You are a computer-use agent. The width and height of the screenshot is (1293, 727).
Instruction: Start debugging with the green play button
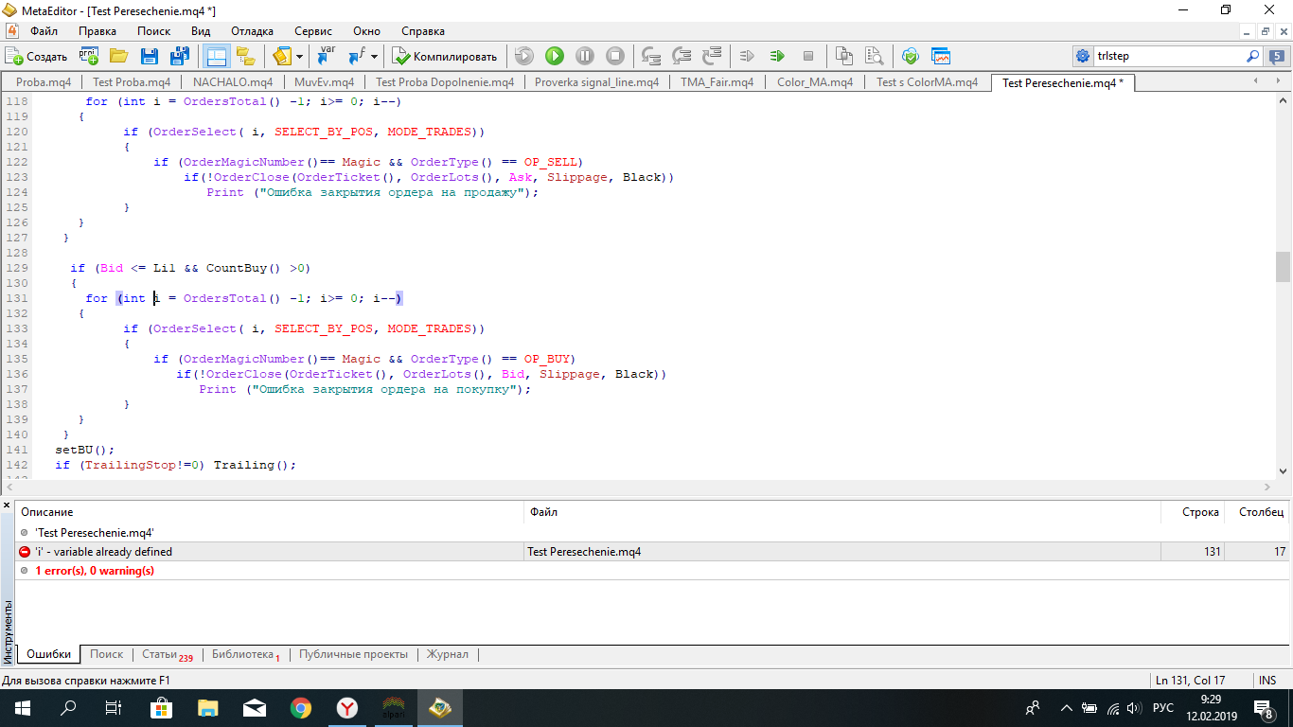[x=555, y=56]
